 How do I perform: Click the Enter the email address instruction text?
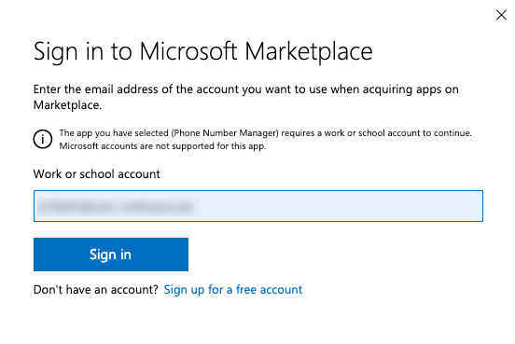coord(246,97)
